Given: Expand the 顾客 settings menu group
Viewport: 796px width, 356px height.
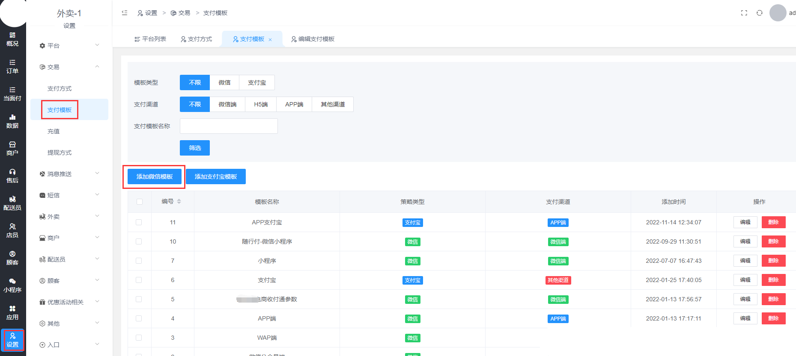Looking at the screenshot, I should coord(69,280).
